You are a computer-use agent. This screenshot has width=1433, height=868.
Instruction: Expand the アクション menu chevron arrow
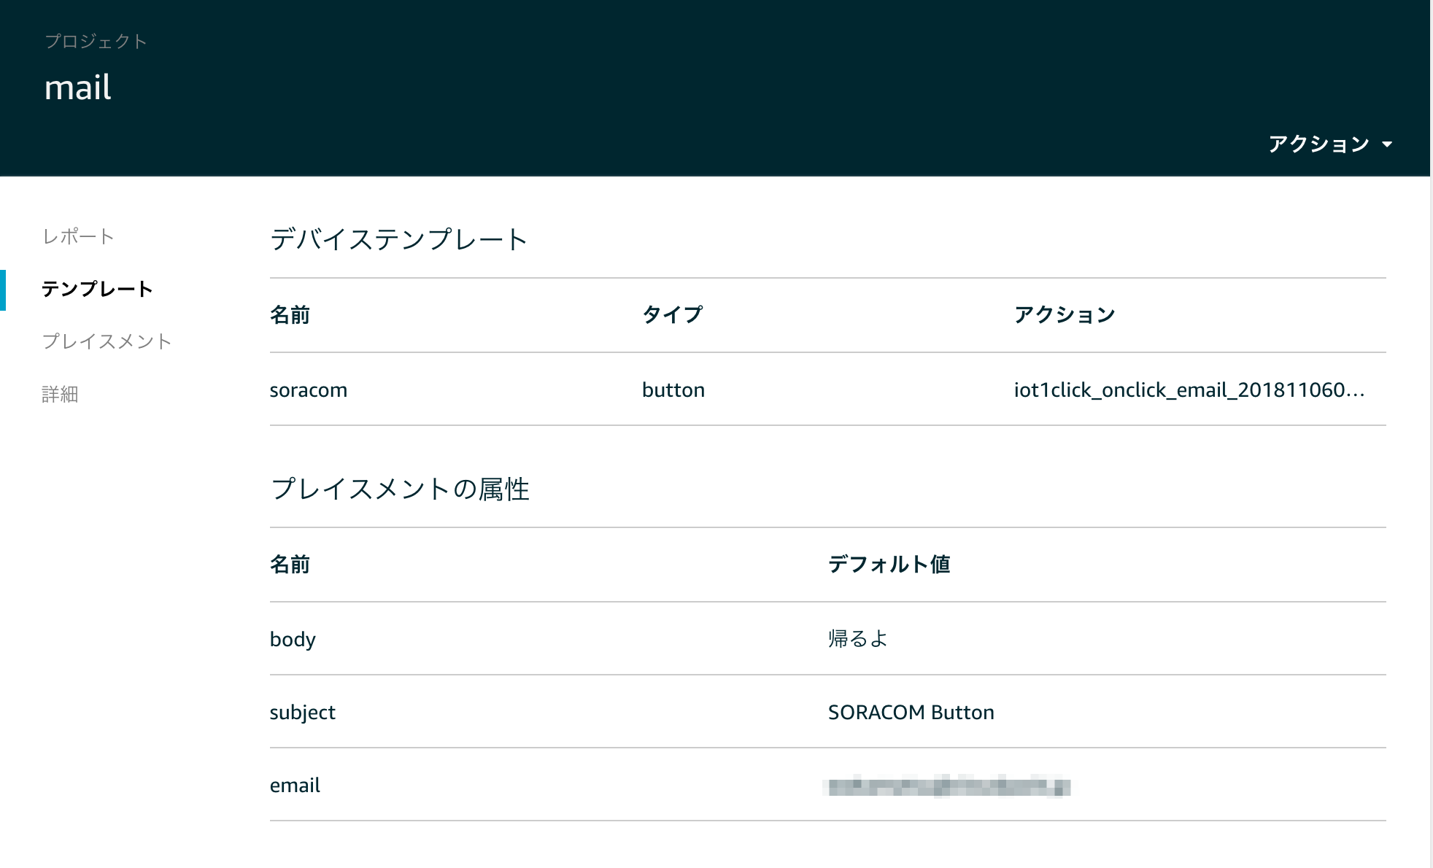[x=1388, y=144]
